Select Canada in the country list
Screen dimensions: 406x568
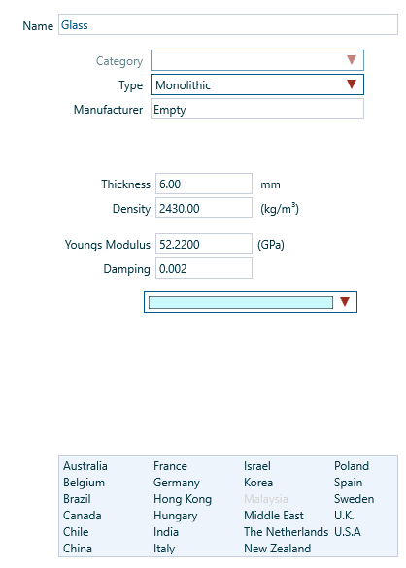[83, 516]
